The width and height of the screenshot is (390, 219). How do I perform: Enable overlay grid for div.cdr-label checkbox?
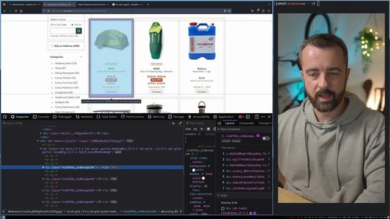223,209
